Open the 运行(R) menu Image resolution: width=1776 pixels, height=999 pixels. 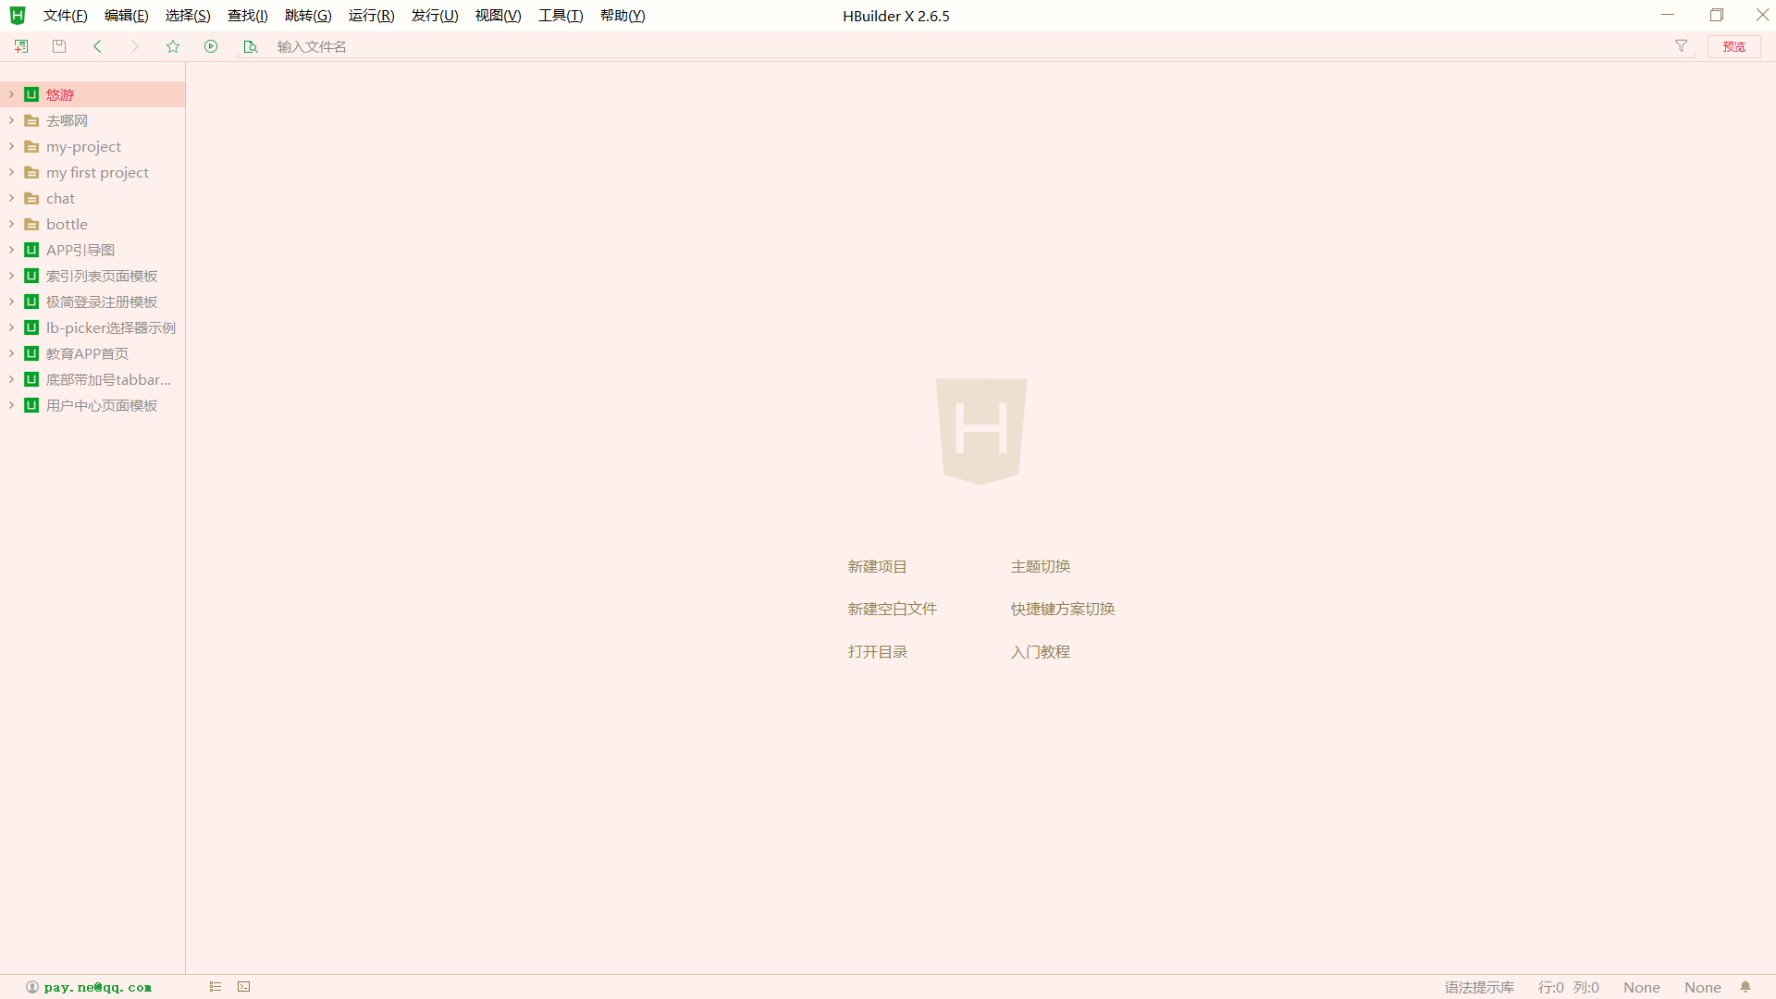click(371, 16)
